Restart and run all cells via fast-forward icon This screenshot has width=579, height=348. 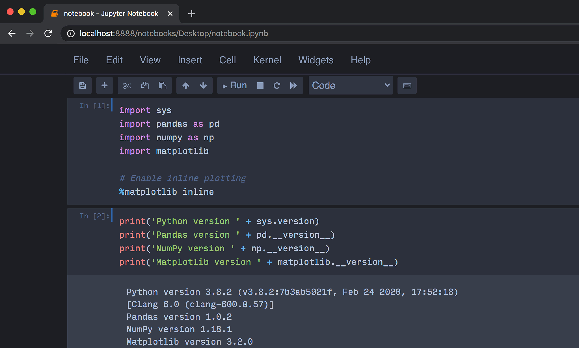click(293, 85)
